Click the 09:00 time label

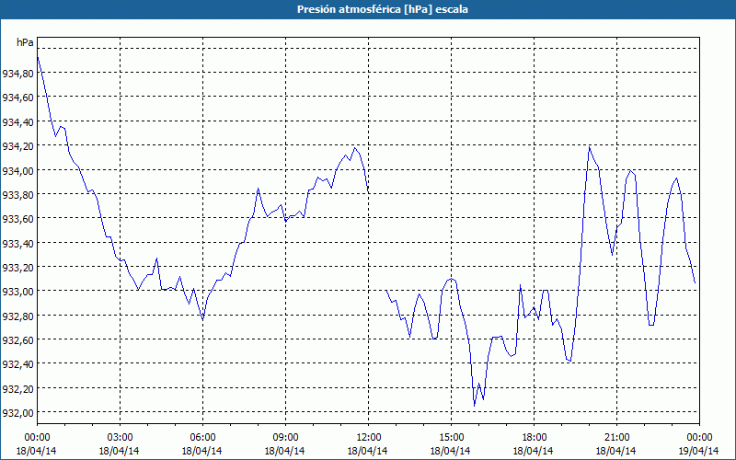click(x=285, y=438)
